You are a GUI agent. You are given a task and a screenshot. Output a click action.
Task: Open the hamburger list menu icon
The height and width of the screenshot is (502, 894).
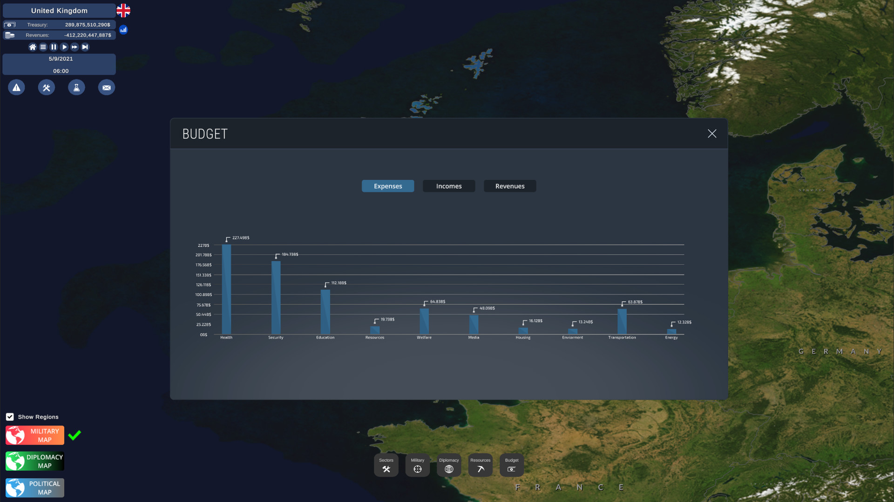tap(43, 47)
